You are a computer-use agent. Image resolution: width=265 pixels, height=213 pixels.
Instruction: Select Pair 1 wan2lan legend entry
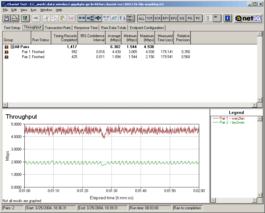tap(232, 118)
